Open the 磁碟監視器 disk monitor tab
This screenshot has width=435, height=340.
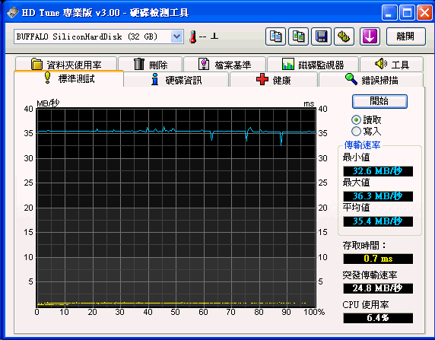313,64
